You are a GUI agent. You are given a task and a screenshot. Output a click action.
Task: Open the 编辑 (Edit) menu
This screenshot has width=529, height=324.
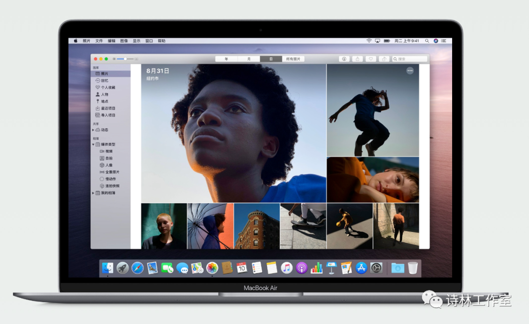pyautogui.click(x=111, y=41)
